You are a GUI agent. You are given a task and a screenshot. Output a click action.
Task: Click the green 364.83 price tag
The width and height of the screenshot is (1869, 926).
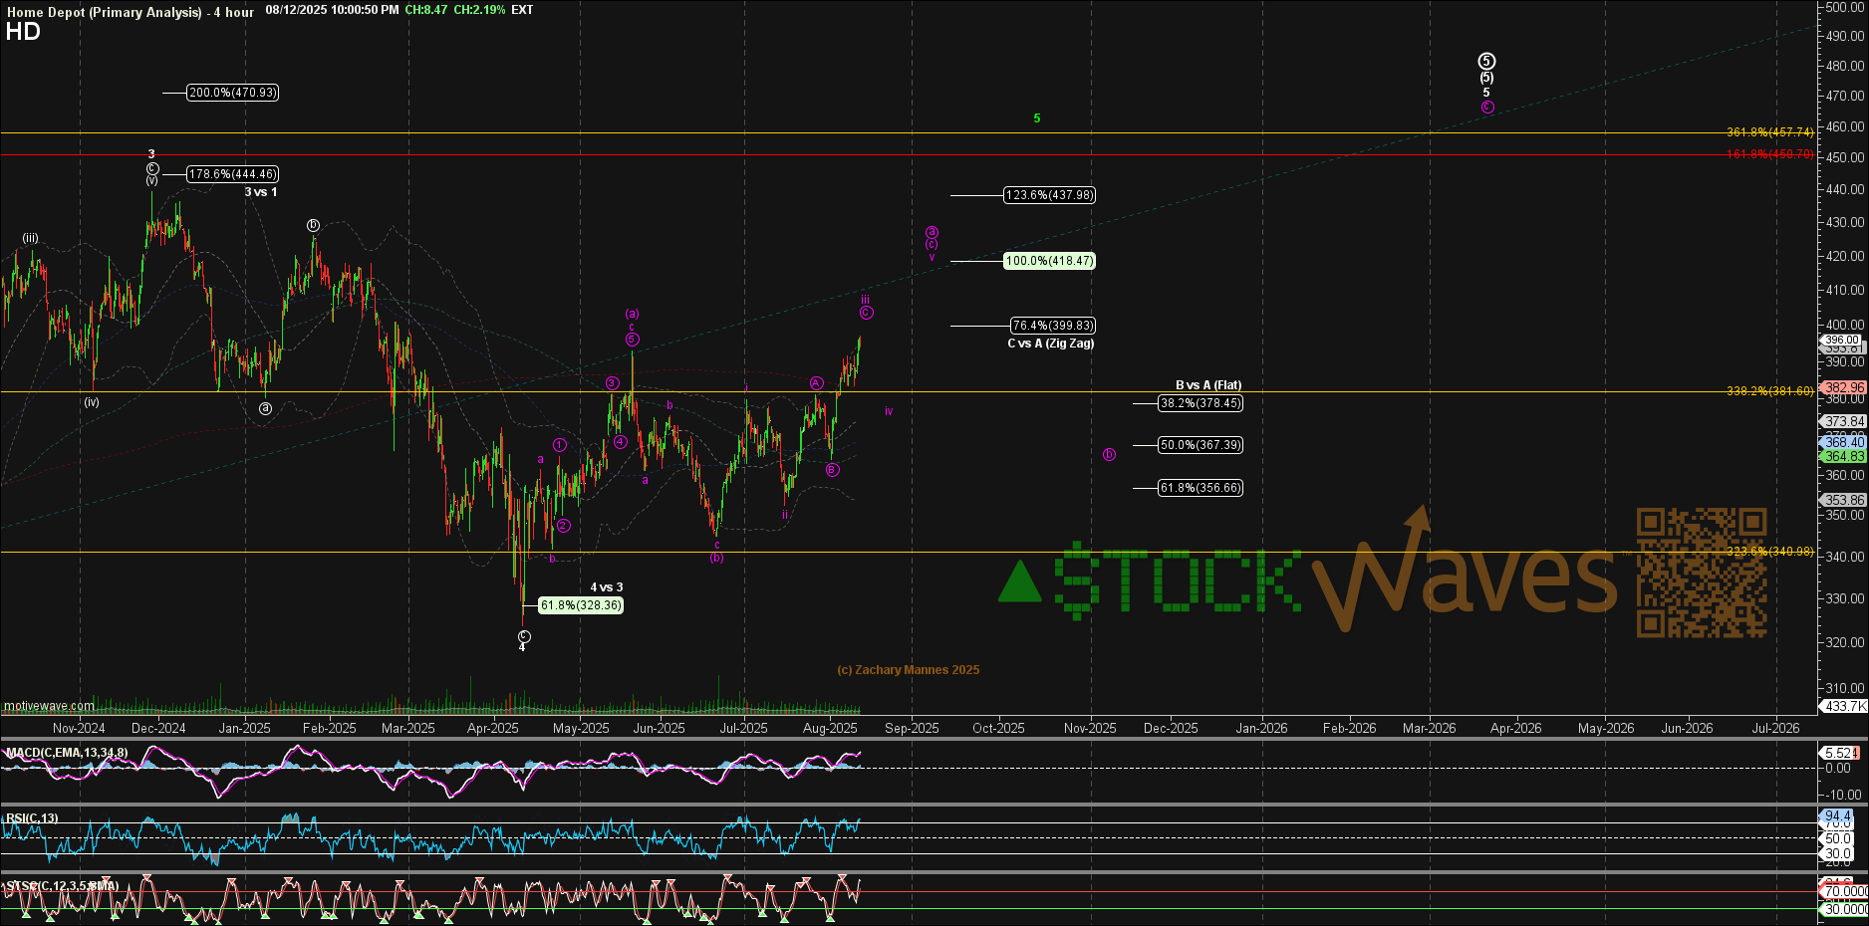click(x=1843, y=456)
